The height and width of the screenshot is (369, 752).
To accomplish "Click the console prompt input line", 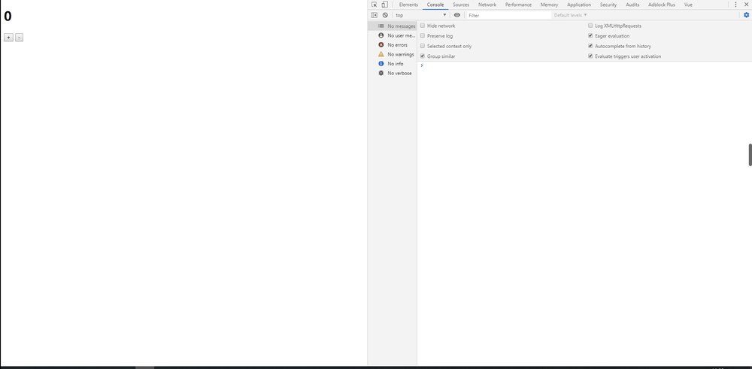I will pos(583,65).
